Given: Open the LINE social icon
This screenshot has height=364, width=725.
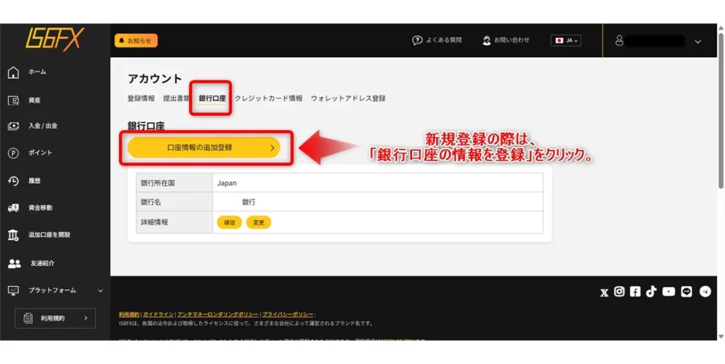Looking at the screenshot, I should pos(687,292).
